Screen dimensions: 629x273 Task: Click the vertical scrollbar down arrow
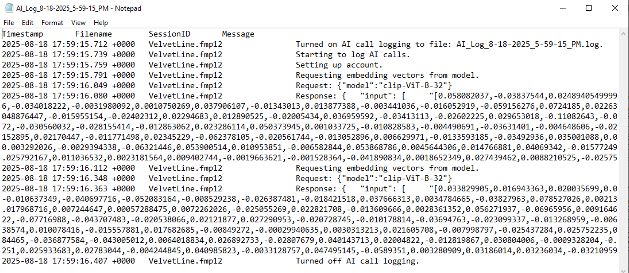pyautogui.click(x=623, y=270)
